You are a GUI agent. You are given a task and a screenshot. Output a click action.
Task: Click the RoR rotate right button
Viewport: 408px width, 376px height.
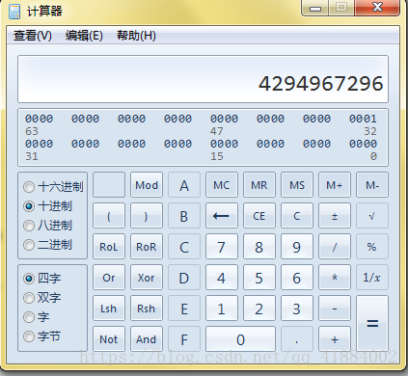(x=147, y=247)
